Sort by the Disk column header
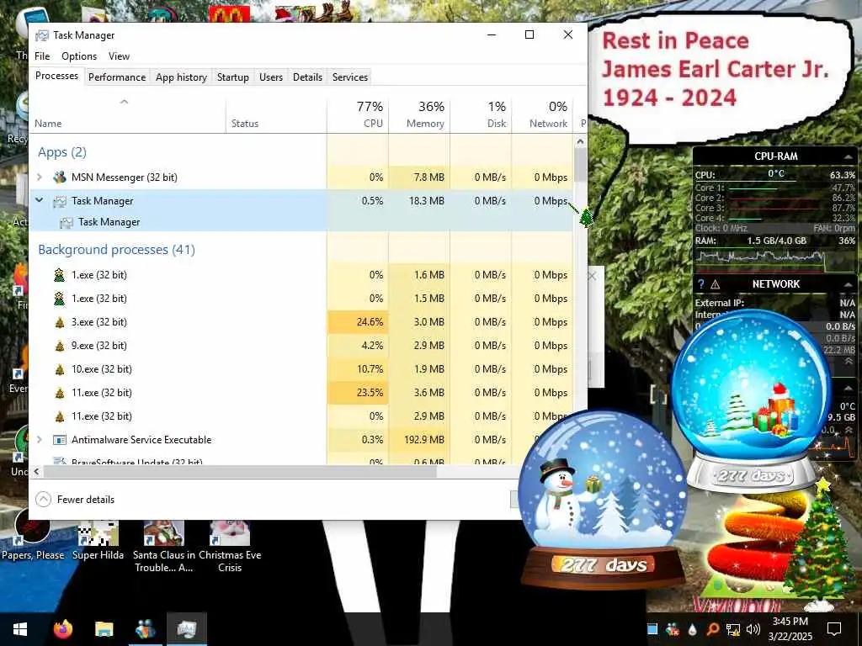 coord(481,115)
